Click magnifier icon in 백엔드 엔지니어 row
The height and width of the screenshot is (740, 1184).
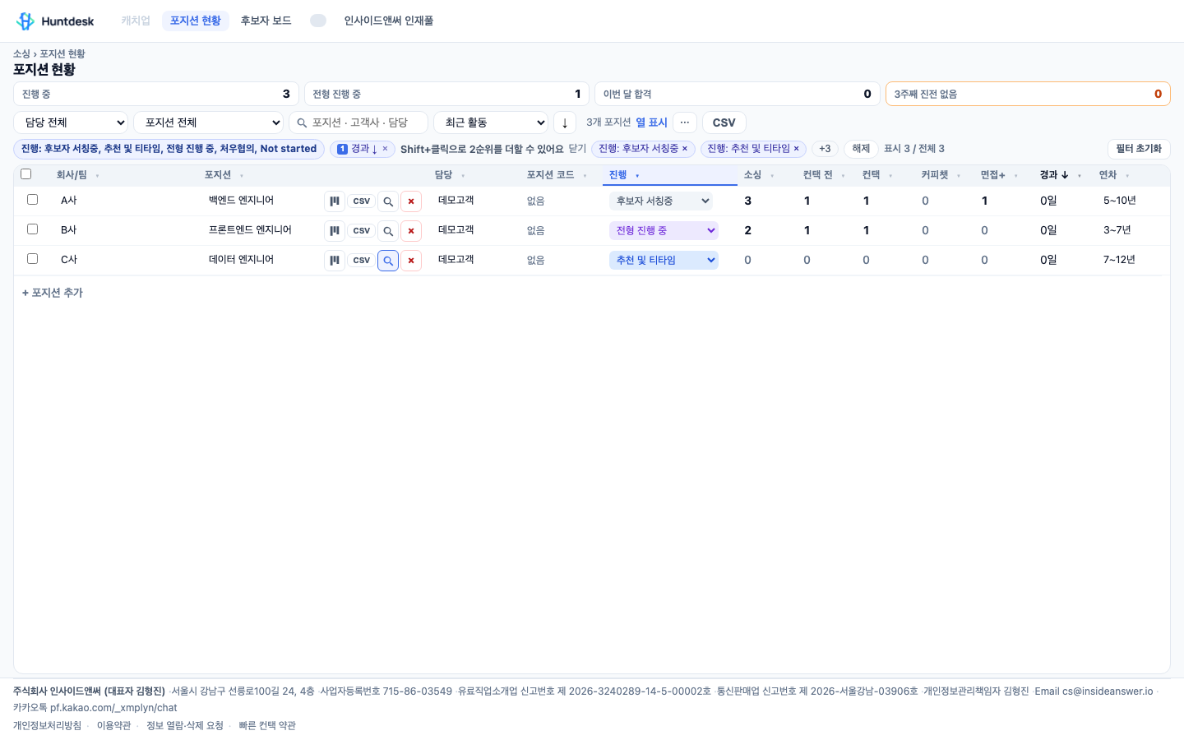coord(388,201)
